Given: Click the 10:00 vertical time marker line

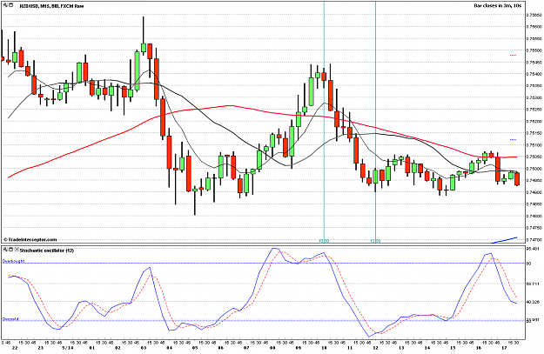Looking at the screenshot, I should pyautogui.click(x=324, y=122).
